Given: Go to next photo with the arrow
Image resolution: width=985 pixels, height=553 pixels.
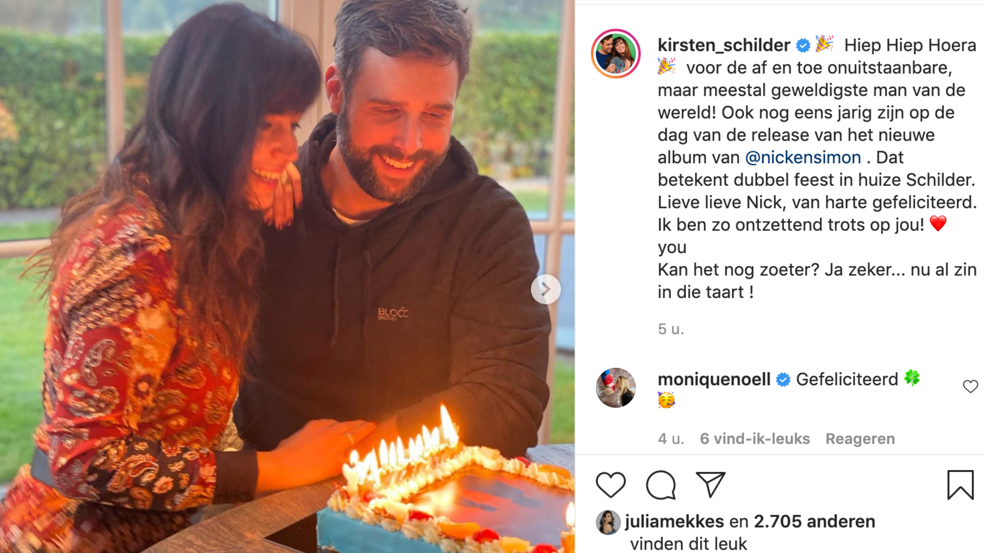Looking at the screenshot, I should (546, 289).
